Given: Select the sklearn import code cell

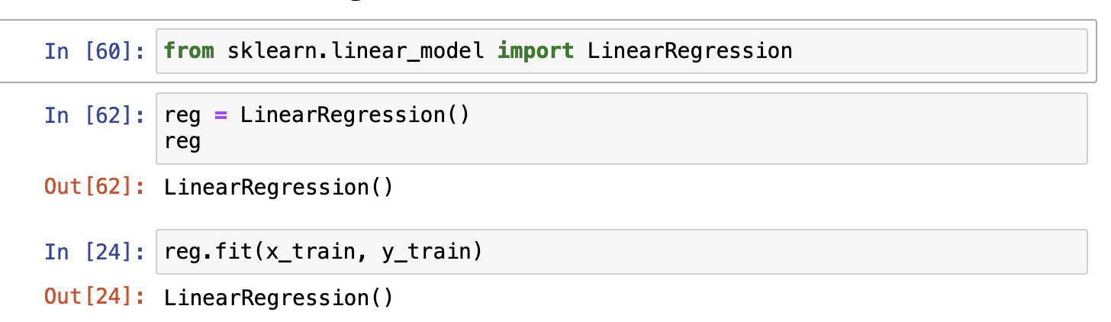Looking at the screenshot, I should [x=916, y=51].
